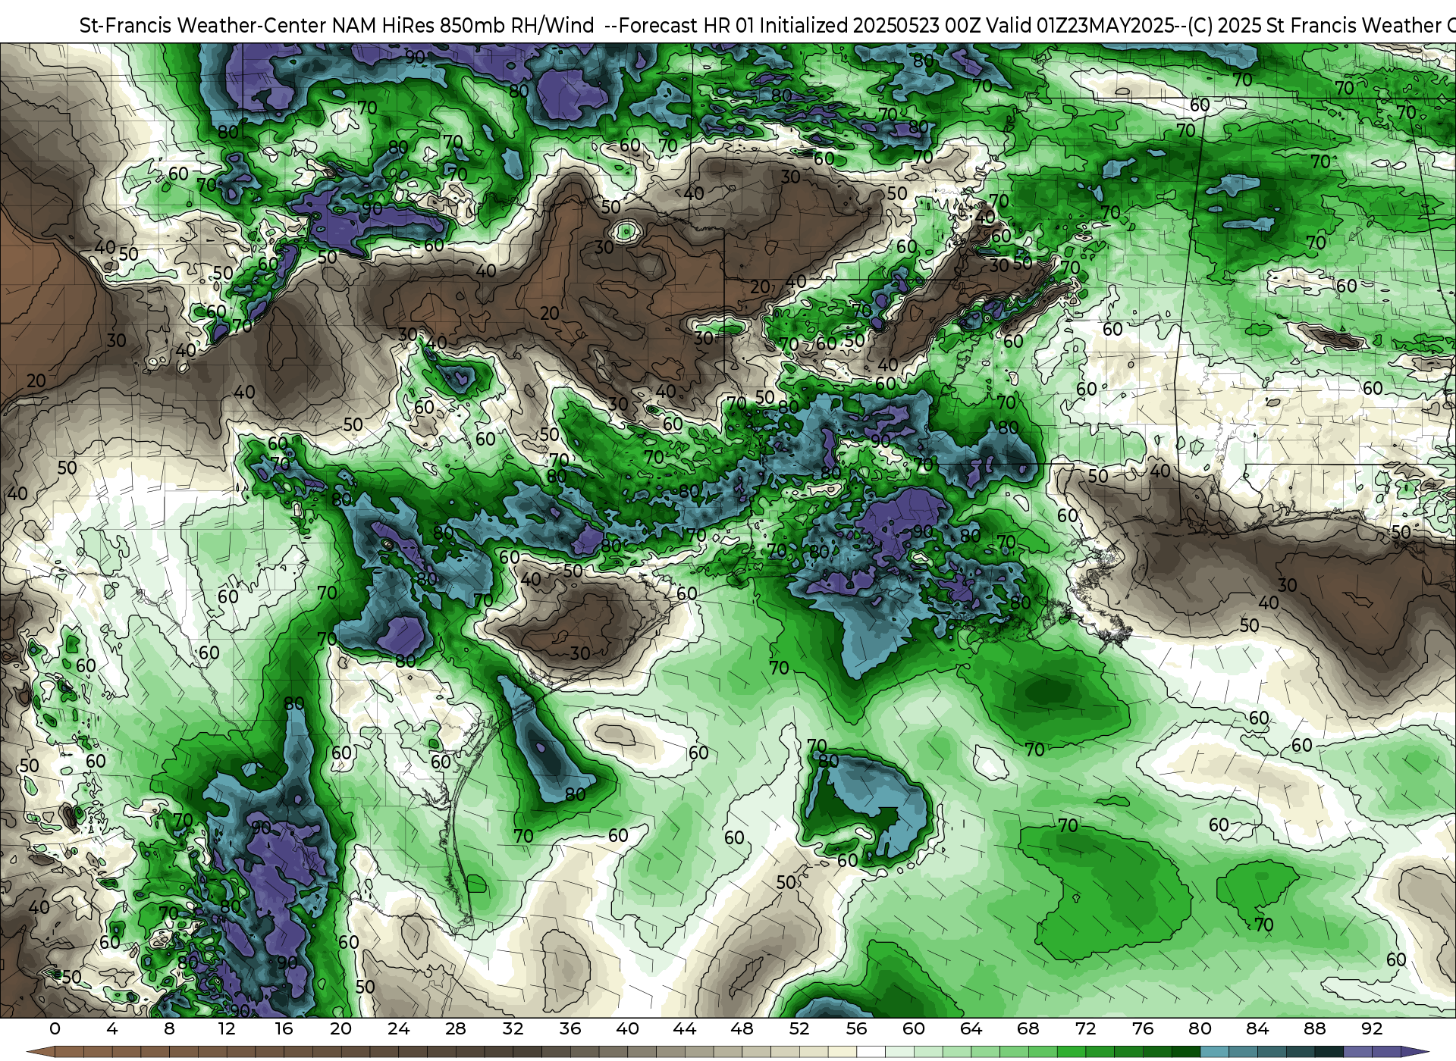The height and width of the screenshot is (1061, 1456).
Task: Click the colorbar scale label 16
Action: click(284, 1028)
